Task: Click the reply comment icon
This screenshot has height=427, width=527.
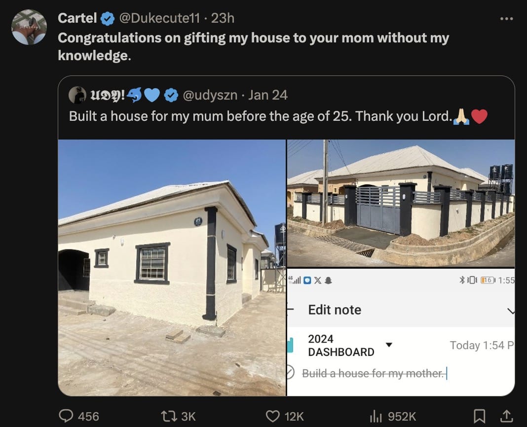Action: tap(66, 416)
